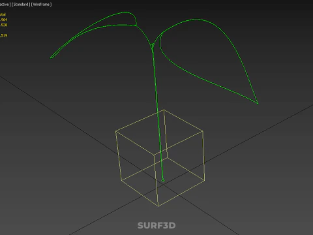Open the cut-off Perspective viewport label menu
The image size is (313, 235).
[x=5, y=5]
